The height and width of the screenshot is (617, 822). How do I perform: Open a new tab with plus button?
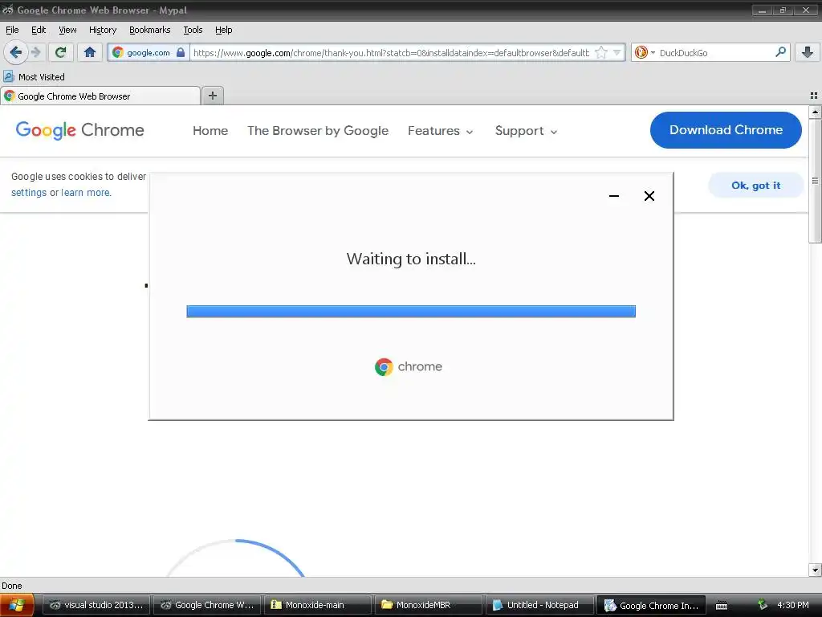212,96
